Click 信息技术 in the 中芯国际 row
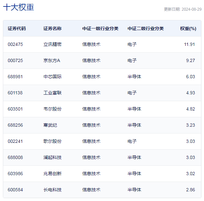 91,77
